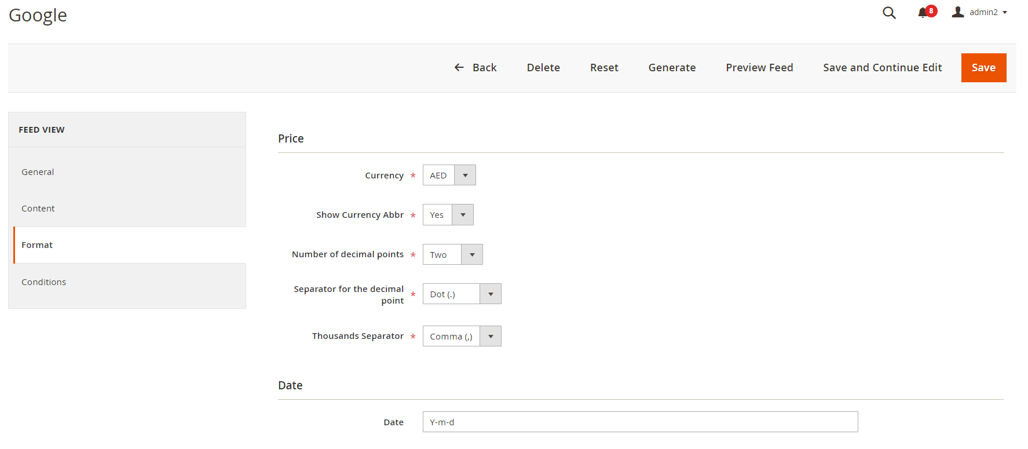Focus the Date format input field
Screen dimensions: 1028x449
pyautogui.click(x=640, y=422)
